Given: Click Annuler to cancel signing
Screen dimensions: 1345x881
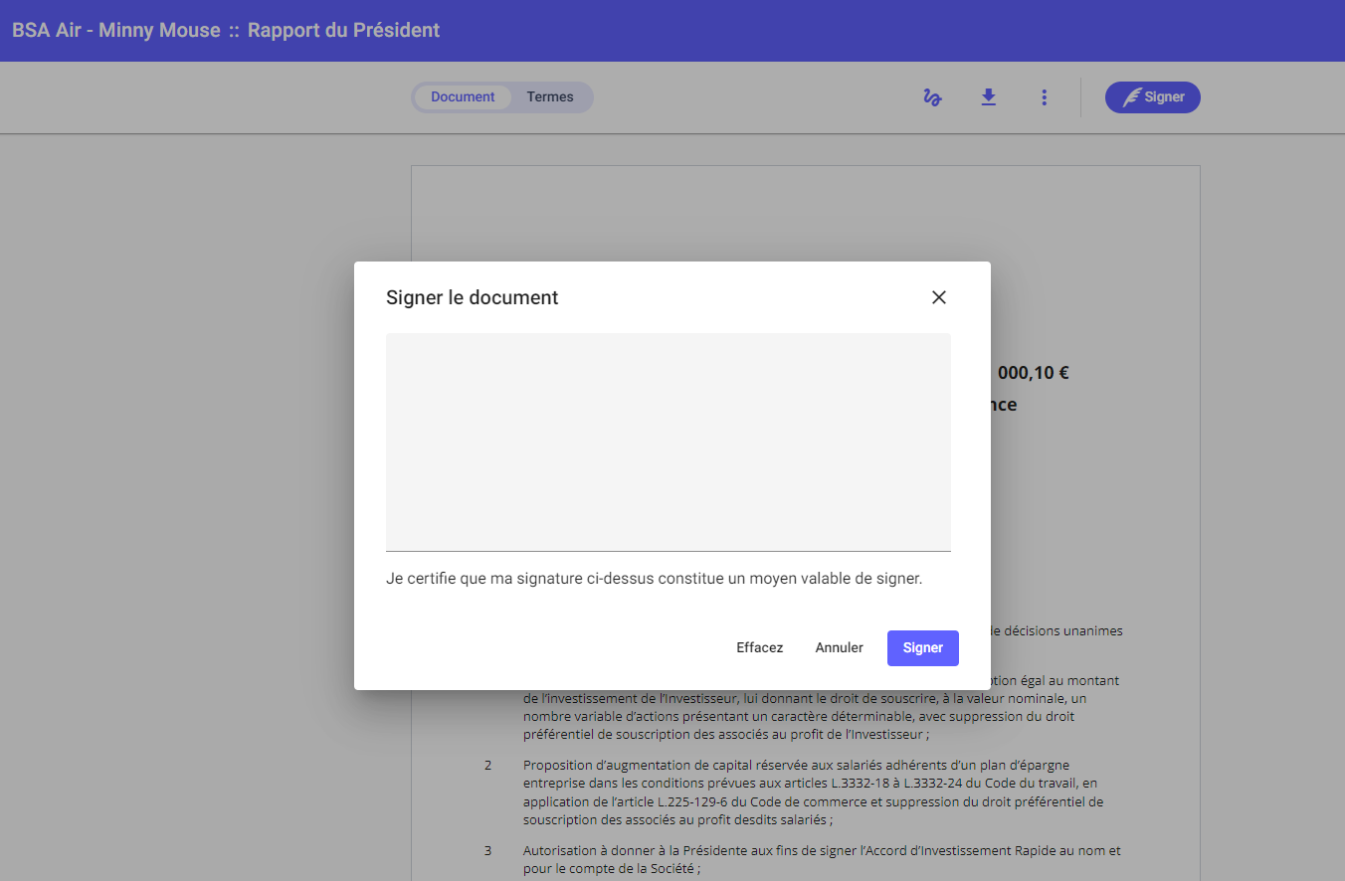Looking at the screenshot, I should [839, 648].
